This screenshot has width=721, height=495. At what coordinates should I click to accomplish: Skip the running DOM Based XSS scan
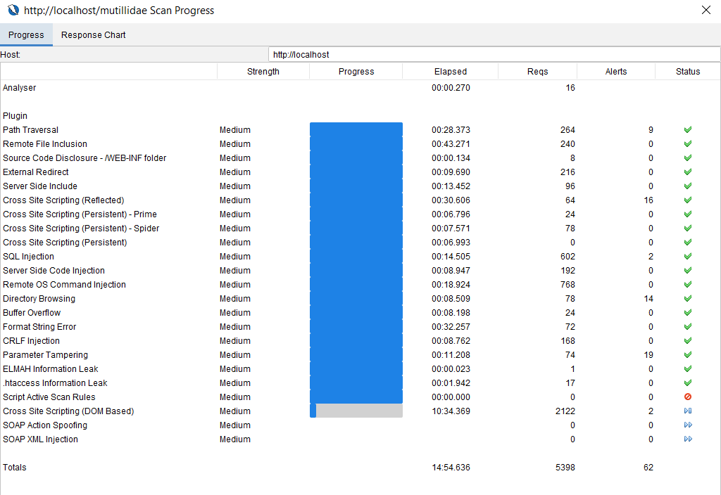(688, 411)
